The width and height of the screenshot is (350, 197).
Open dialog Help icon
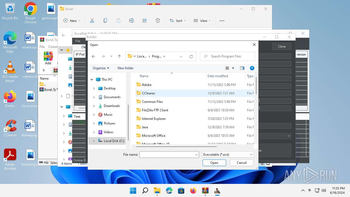coord(252,68)
